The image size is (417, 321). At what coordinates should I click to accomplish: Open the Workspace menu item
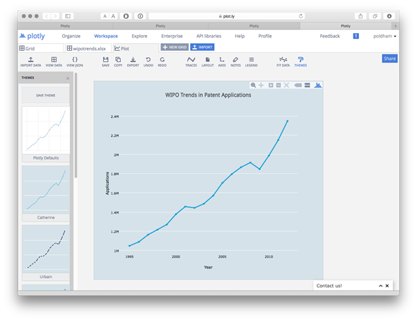pyautogui.click(x=106, y=36)
